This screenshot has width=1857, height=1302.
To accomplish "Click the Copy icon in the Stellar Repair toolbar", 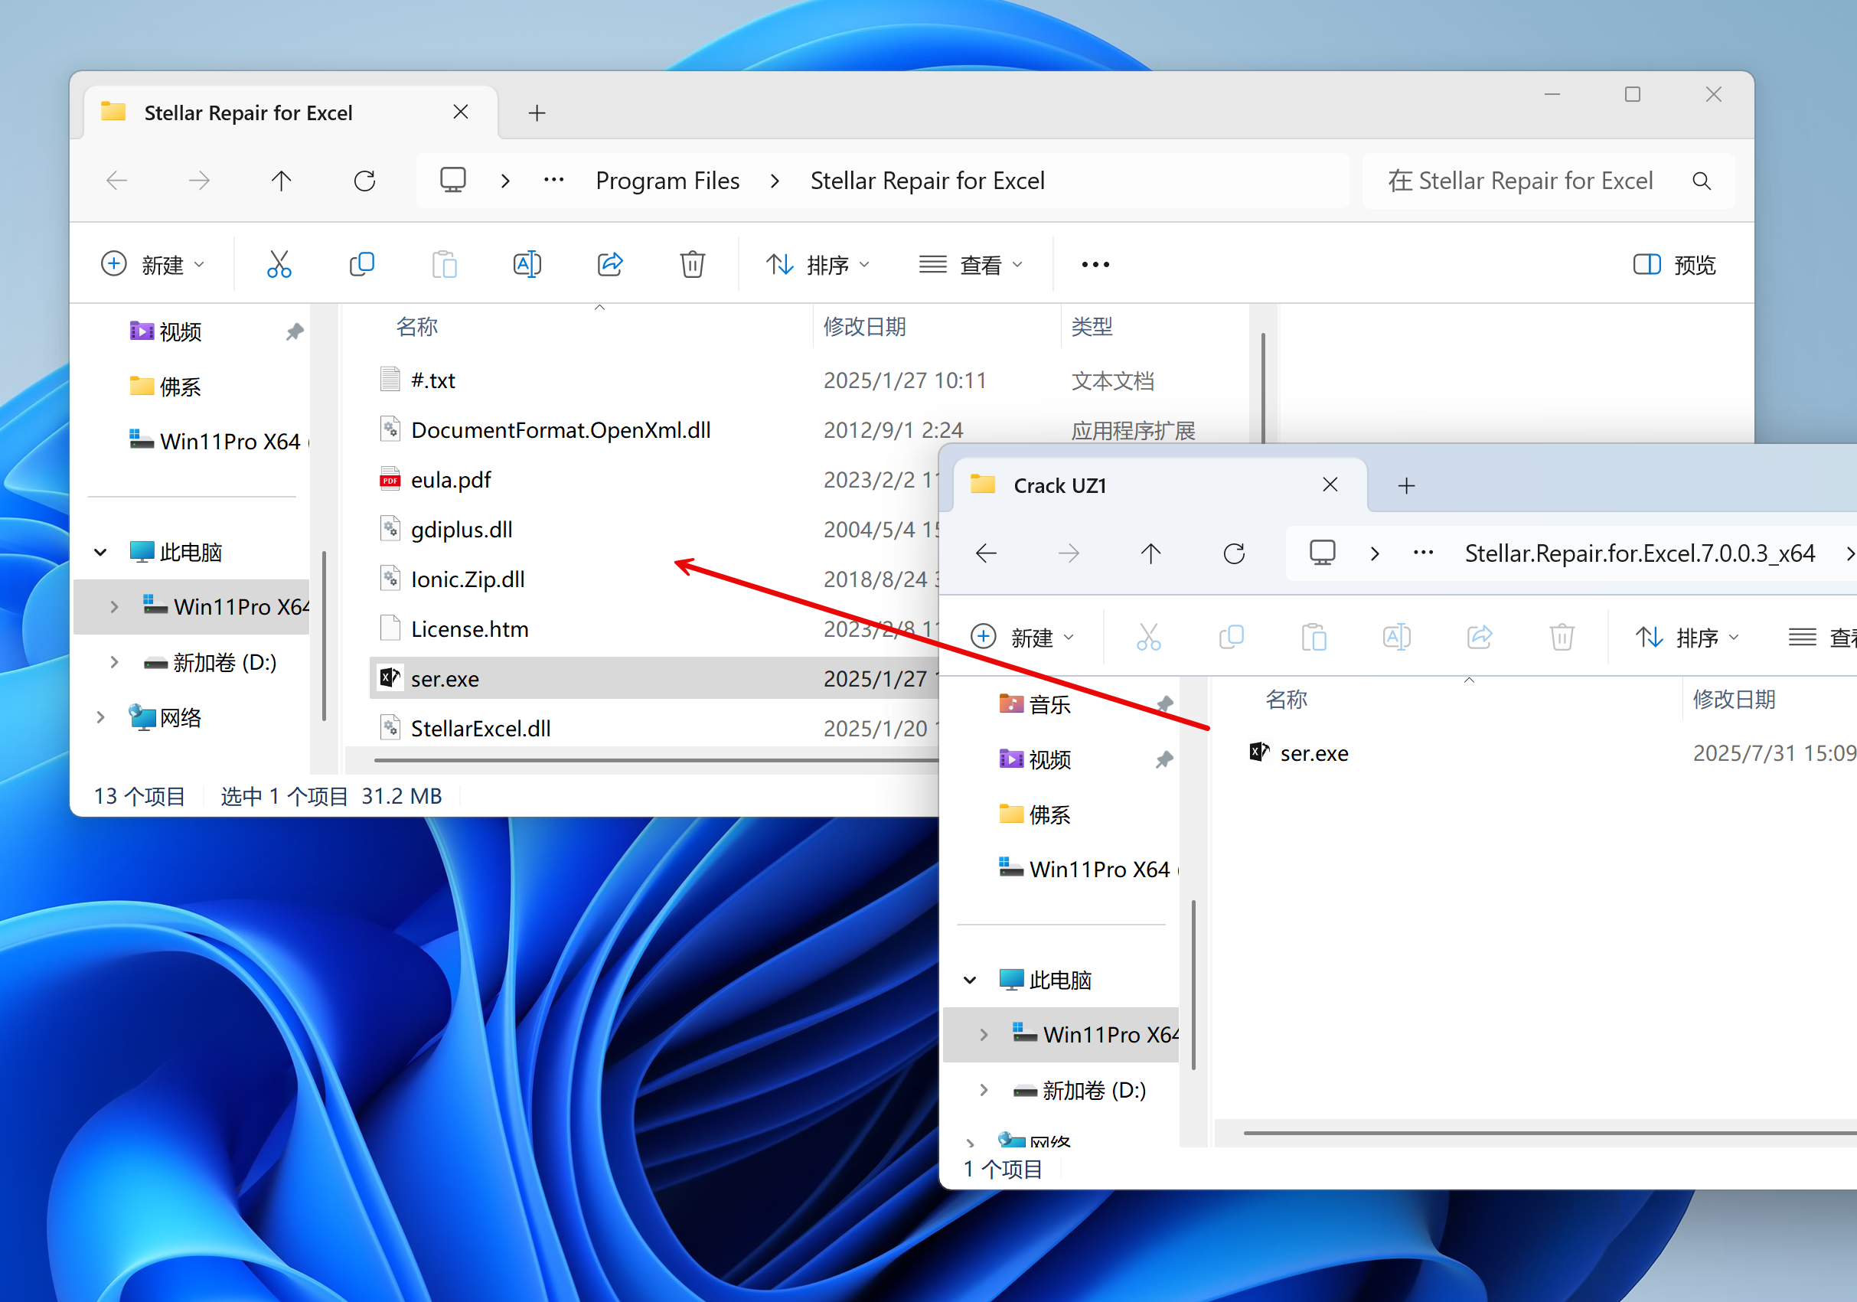I will pos(361,264).
